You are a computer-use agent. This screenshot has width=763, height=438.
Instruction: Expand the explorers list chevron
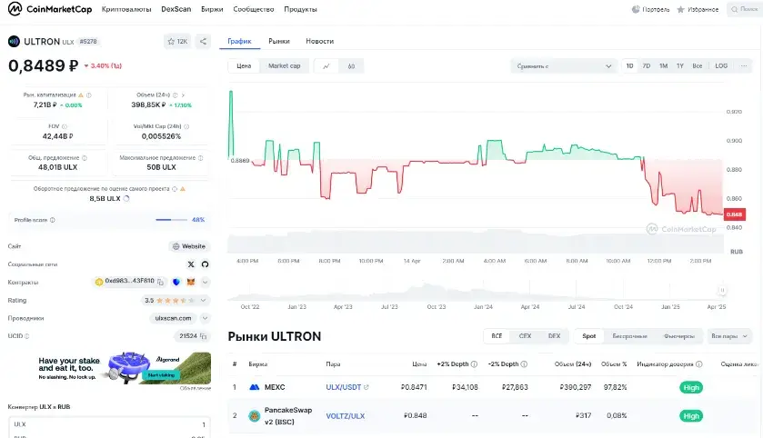(x=205, y=318)
